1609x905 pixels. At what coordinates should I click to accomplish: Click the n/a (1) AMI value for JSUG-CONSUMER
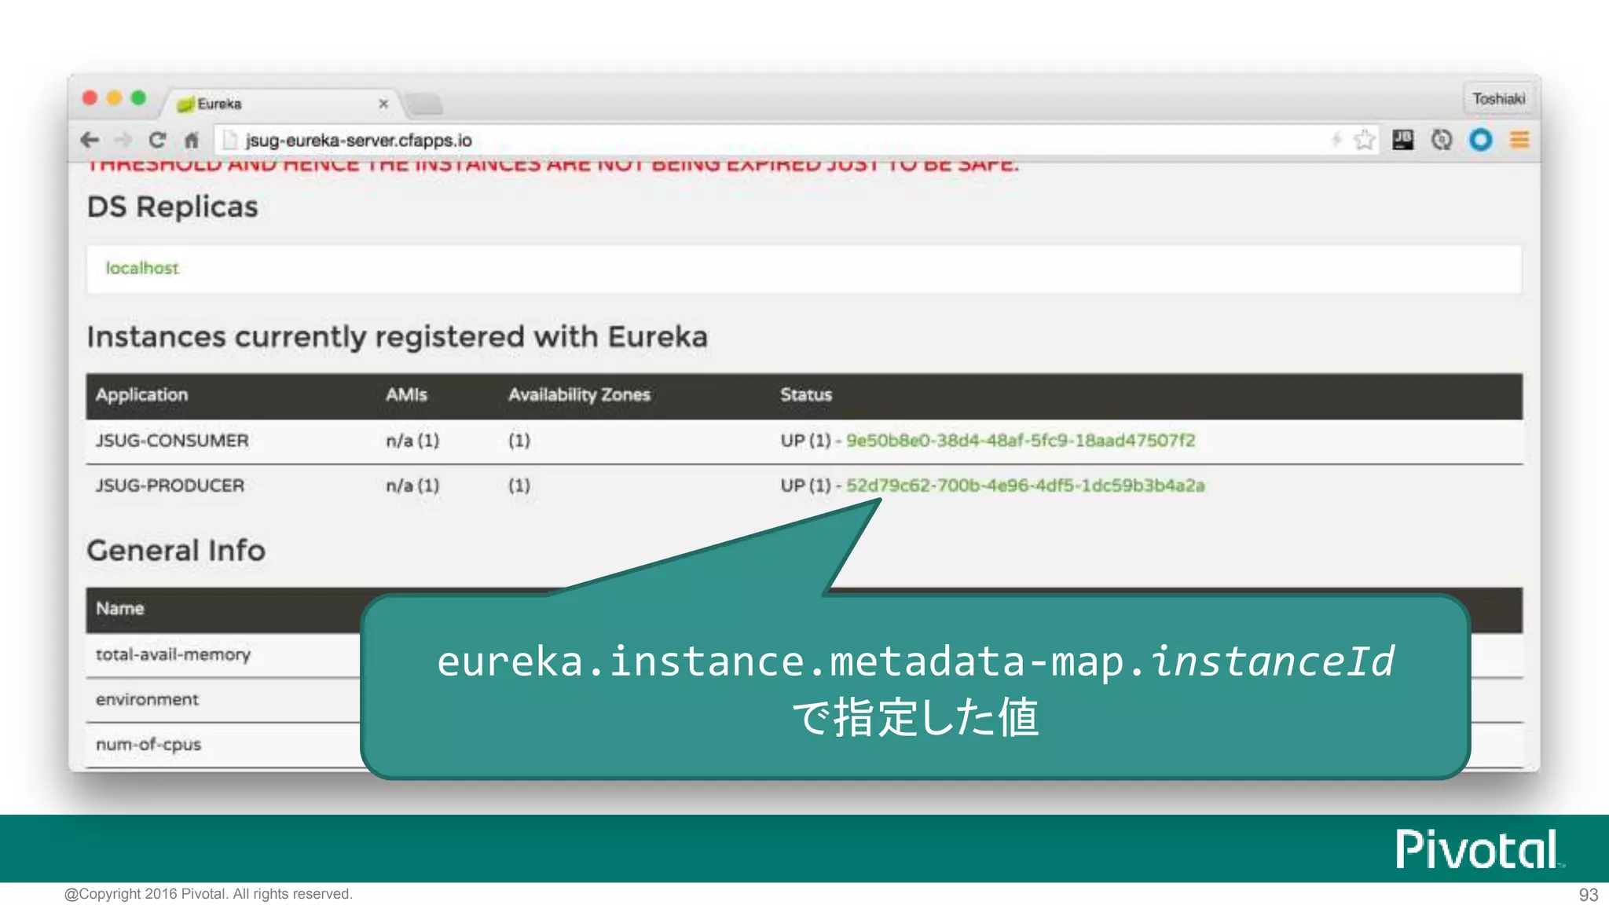[412, 440]
